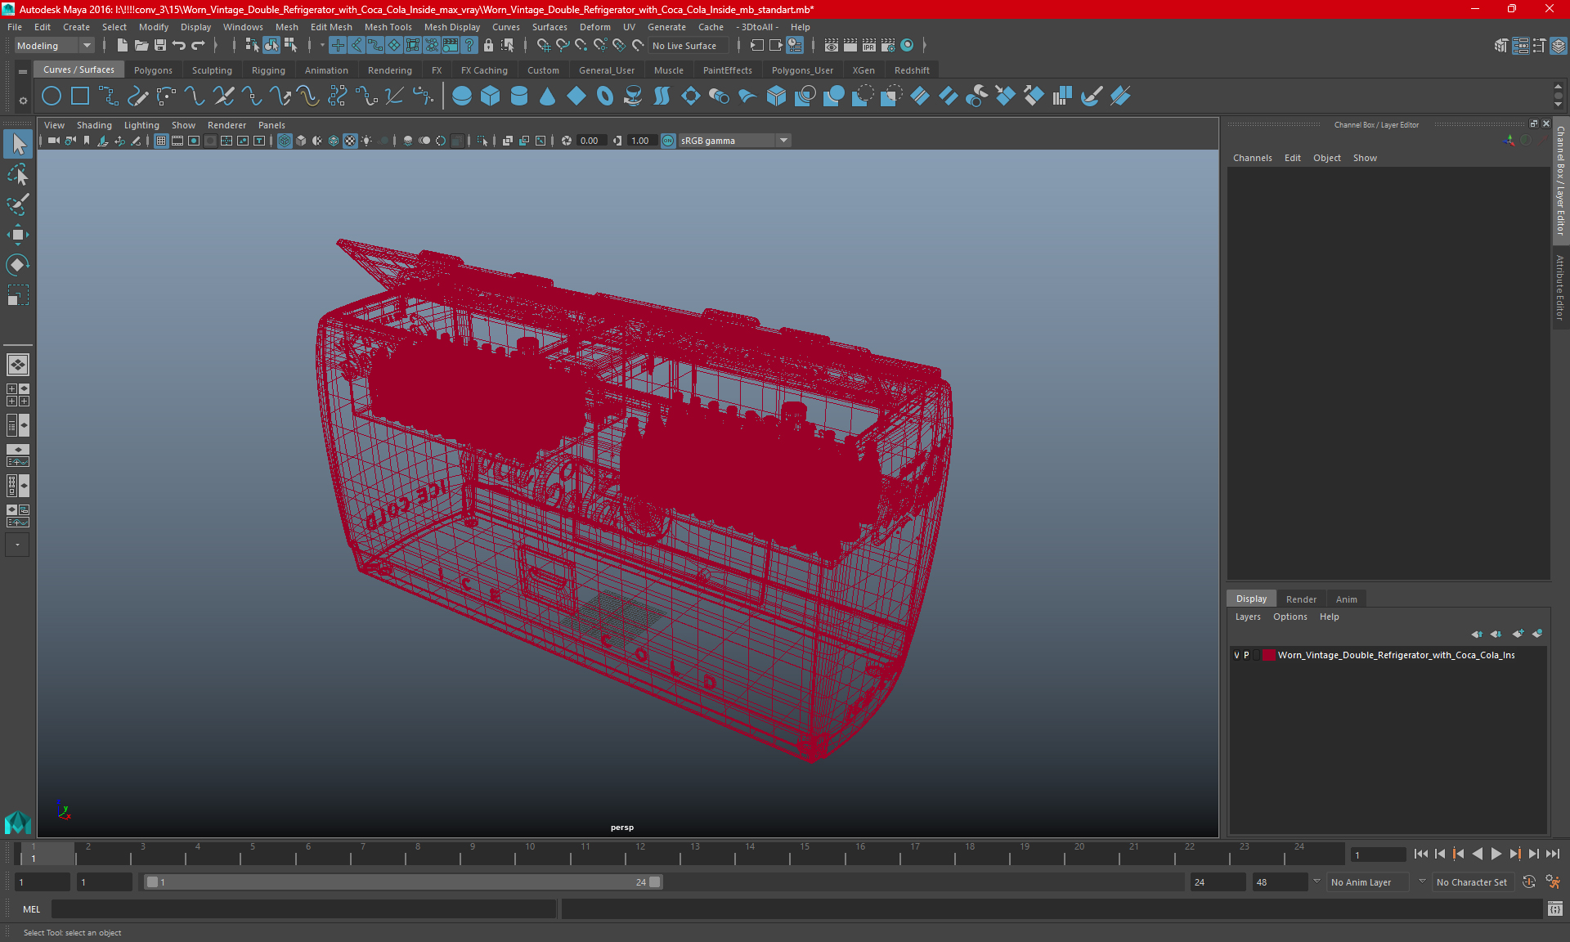1570x942 pixels.
Task: Click No Live Surface field
Action: (x=689, y=46)
